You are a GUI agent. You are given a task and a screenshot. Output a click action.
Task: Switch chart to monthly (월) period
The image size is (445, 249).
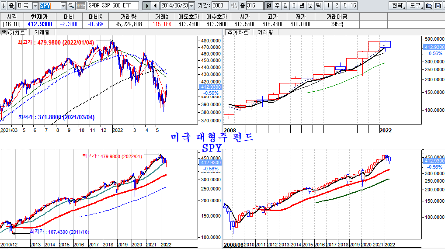coord(285,6)
